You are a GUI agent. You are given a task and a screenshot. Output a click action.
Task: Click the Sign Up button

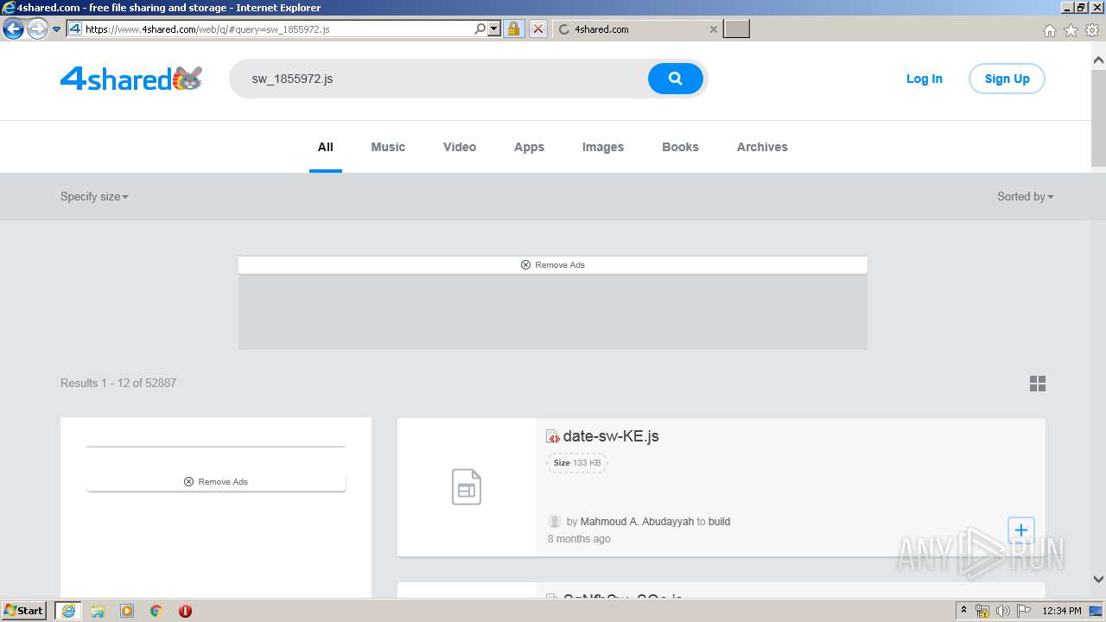(x=1007, y=79)
